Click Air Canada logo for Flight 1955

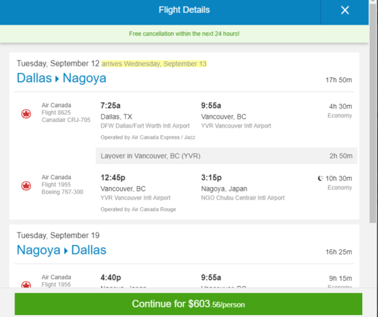coord(26,185)
